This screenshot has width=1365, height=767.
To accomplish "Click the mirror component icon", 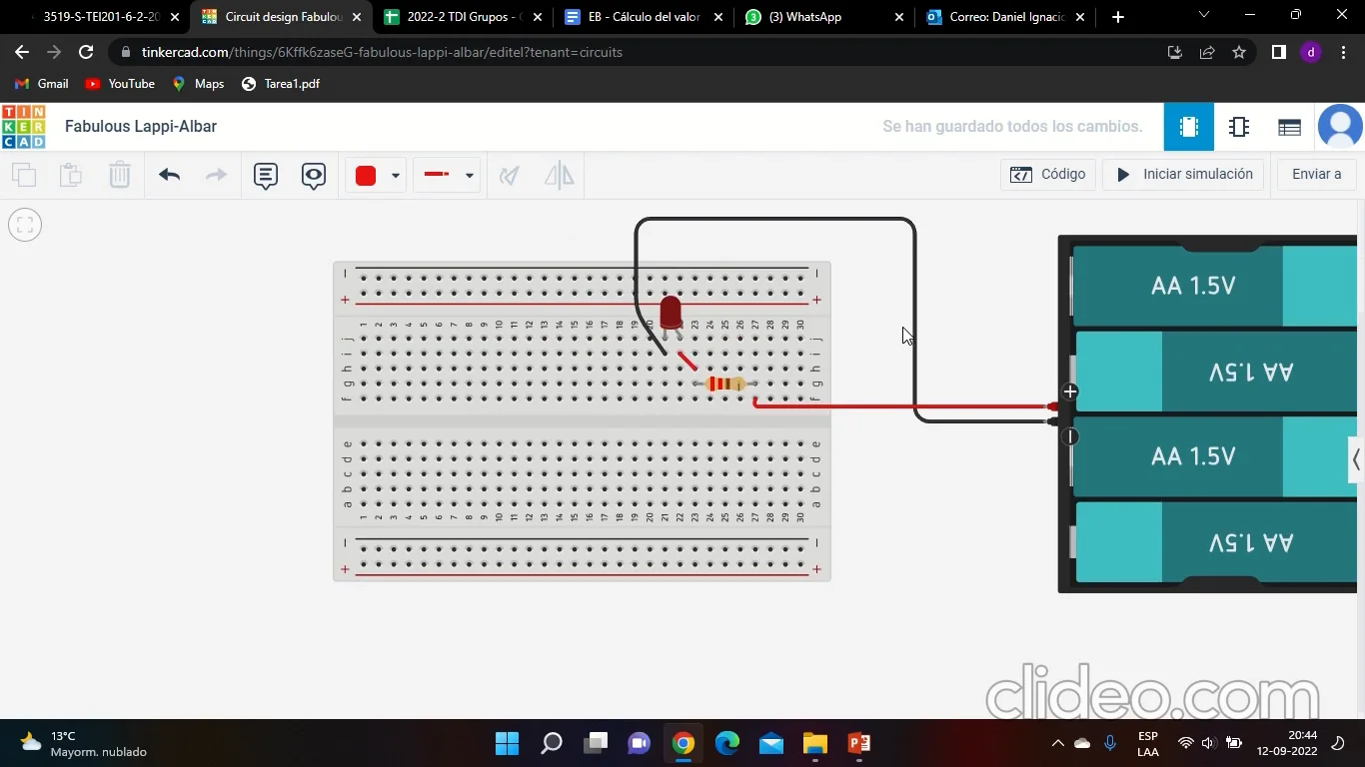I will tap(560, 176).
